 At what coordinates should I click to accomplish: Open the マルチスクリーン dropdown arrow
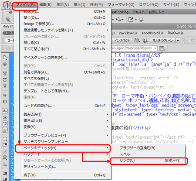coord(178,41)
